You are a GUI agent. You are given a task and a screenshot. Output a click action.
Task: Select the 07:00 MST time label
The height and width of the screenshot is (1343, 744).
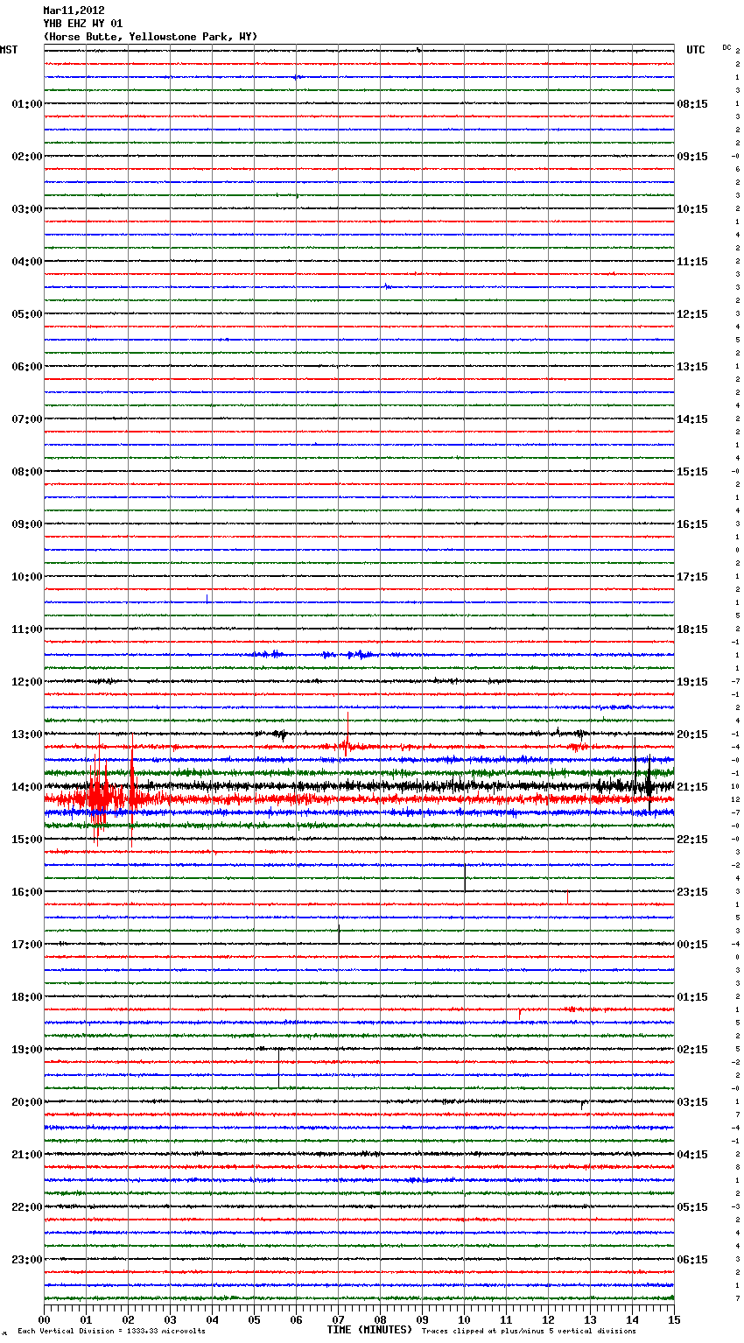(26, 419)
